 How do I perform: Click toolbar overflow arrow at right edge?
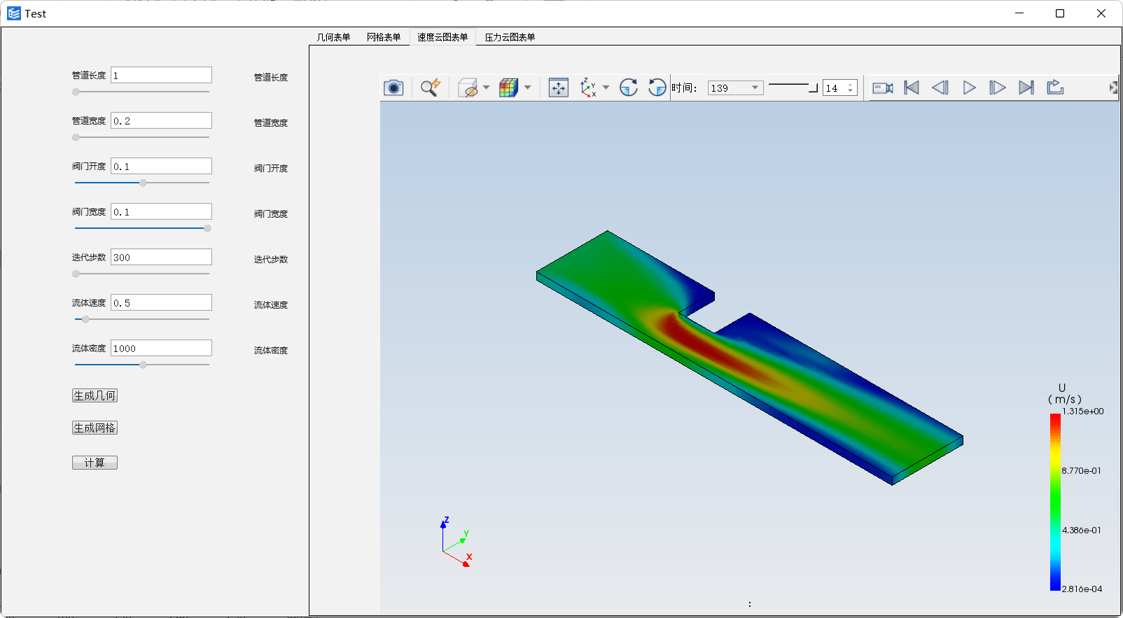pos(1114,87)
